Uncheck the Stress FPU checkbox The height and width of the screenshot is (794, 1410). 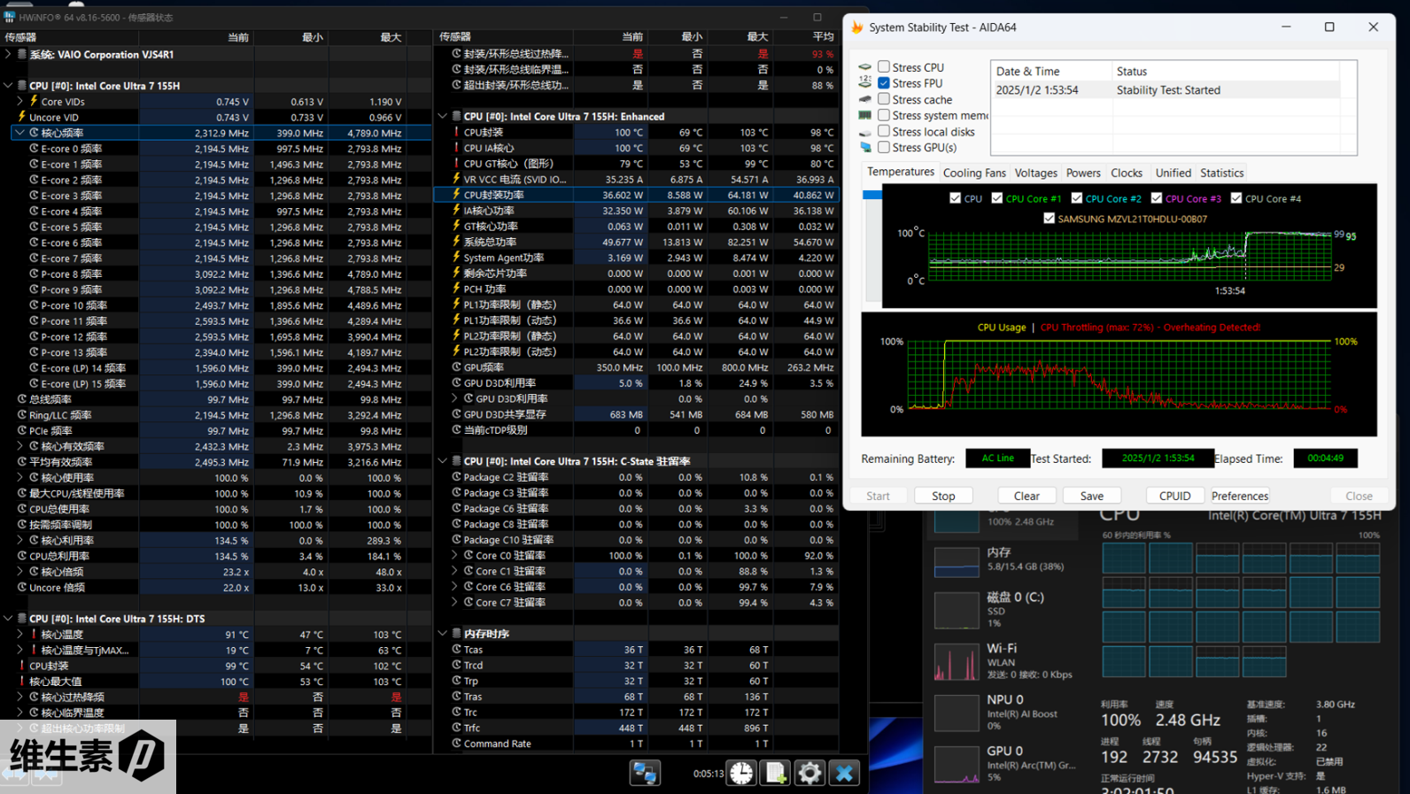[x=884, y=83]
